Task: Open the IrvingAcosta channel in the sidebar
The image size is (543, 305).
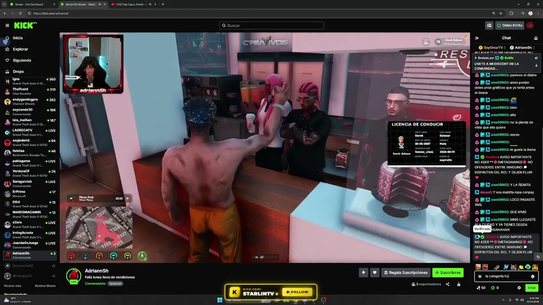Action: click(30, 235)
